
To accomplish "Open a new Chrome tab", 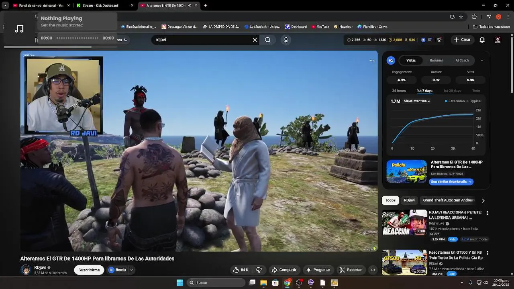I will [x=205, y=6].
